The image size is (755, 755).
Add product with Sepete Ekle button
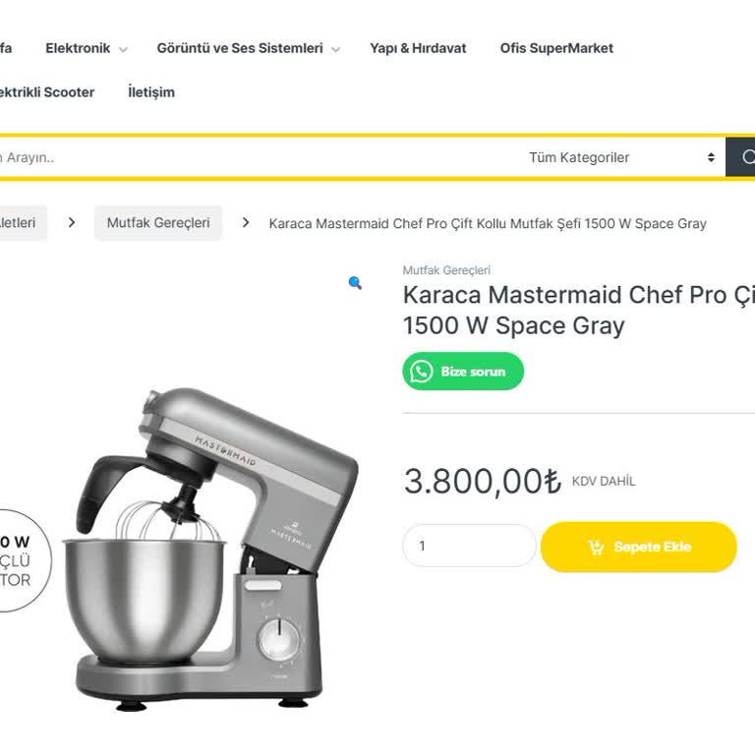(638, 547)
